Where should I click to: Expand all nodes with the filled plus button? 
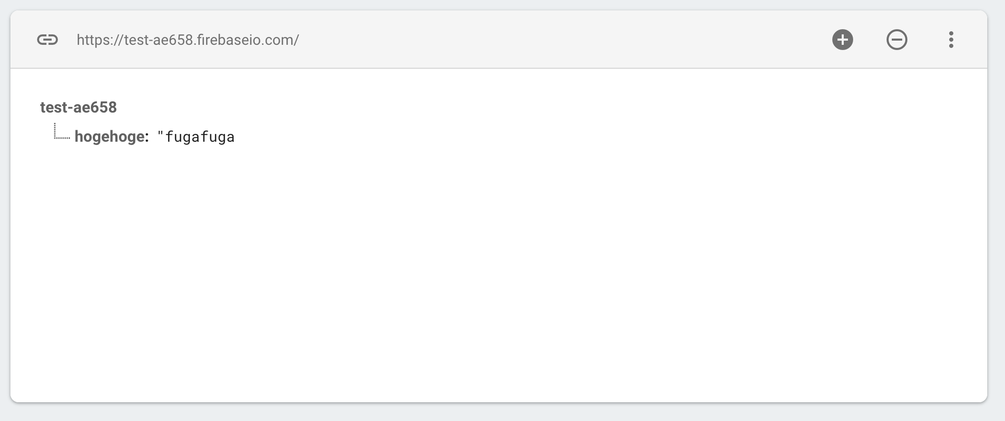[842, 40]
